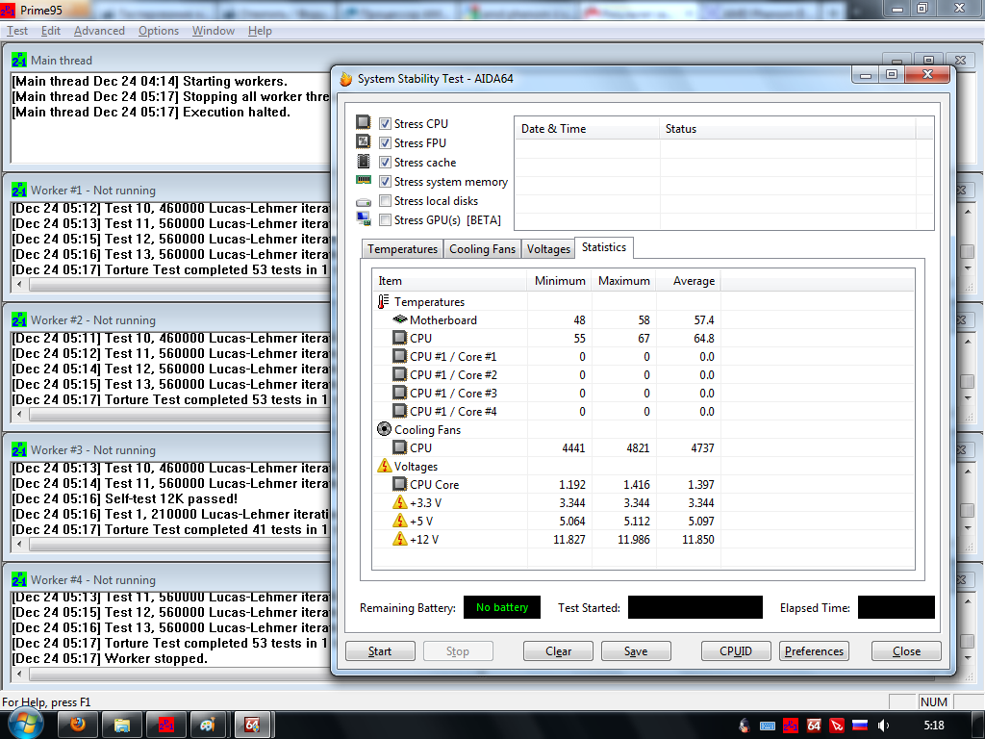
Task: Switch to the Temperatures tab
Action: 403,249
